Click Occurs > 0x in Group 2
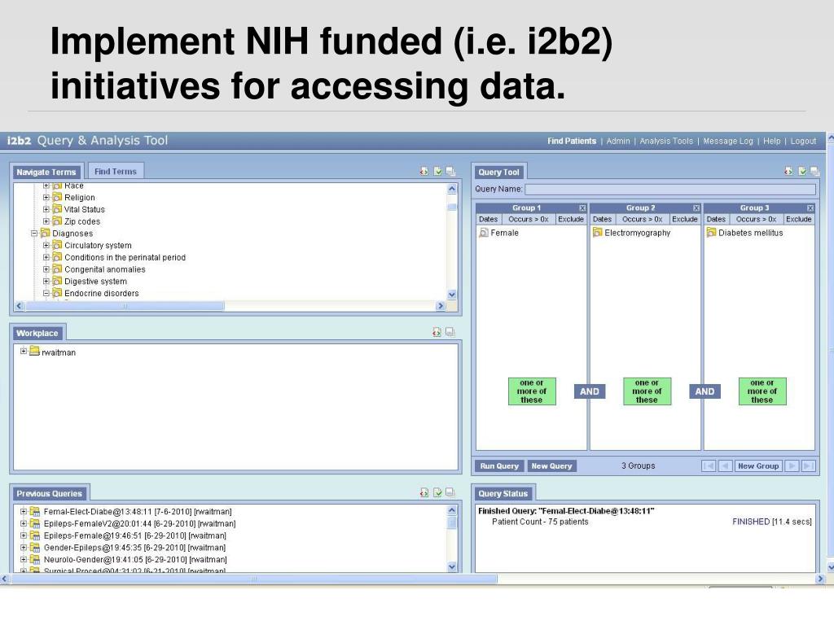Viewport: 834px width, 625px height. [642, 219]
